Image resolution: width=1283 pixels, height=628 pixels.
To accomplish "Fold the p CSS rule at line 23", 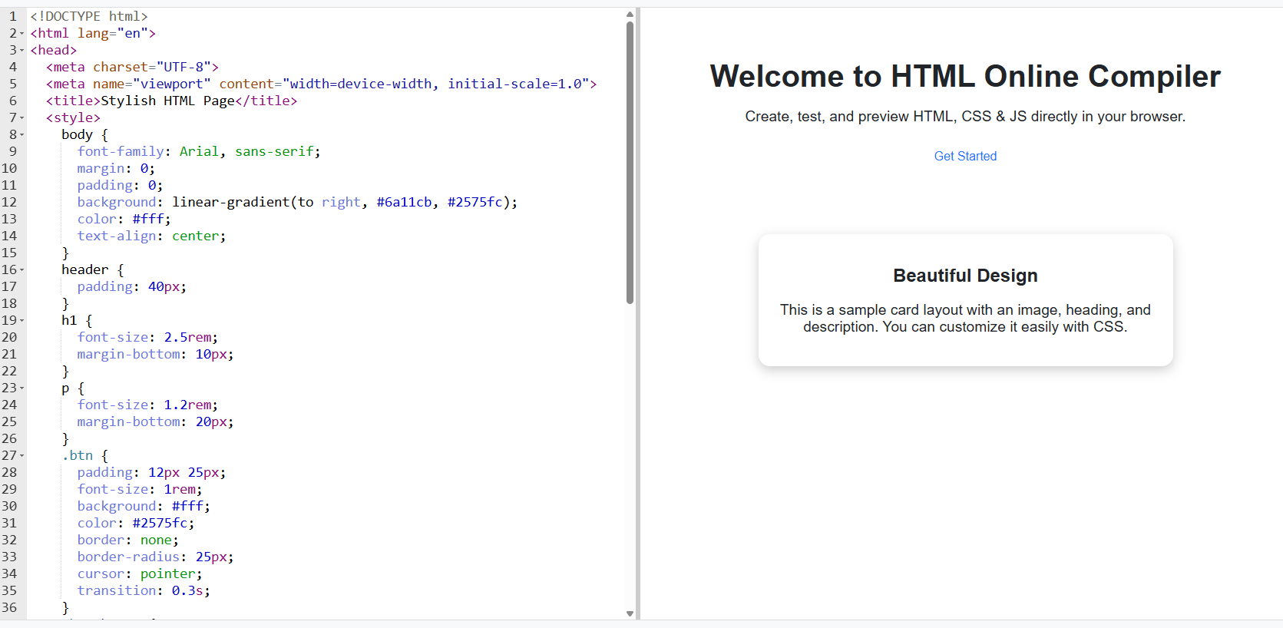I will coord(22,388).
